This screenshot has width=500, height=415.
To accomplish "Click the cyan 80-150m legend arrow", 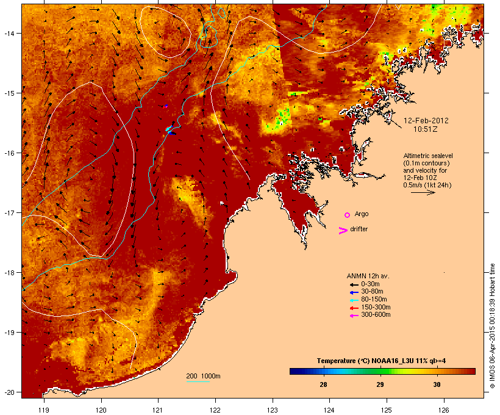I will (x=354, y=300).
